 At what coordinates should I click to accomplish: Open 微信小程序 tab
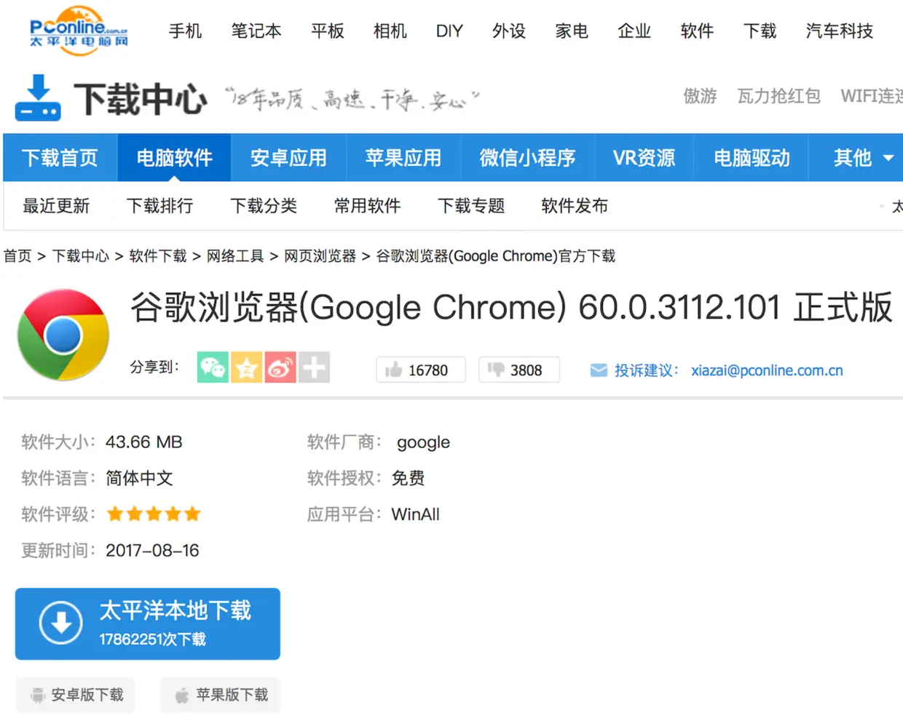coord(527,158)
